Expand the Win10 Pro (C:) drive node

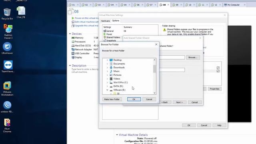(x=107, y=83)
